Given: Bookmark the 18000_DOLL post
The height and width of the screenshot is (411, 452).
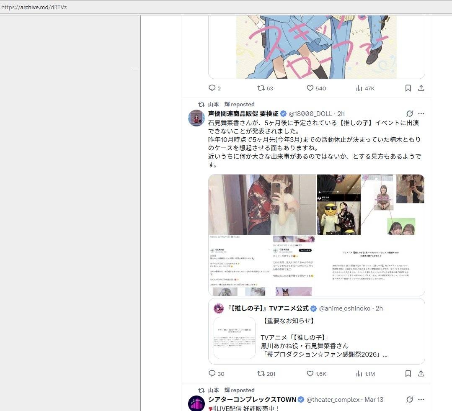Looking at the screenshot, I should click(408, 373).
